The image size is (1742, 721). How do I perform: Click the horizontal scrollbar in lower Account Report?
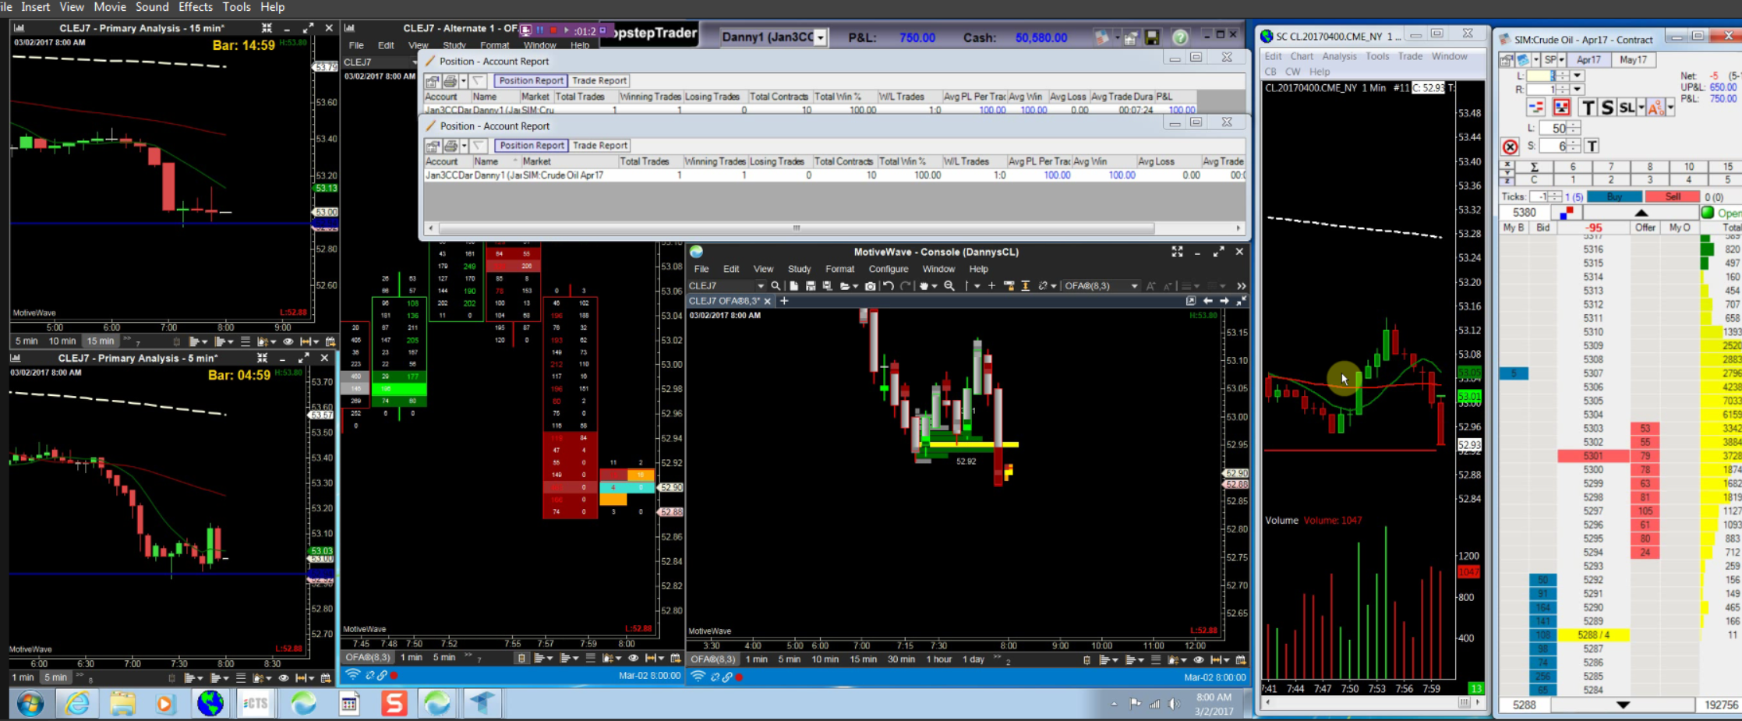797,228
